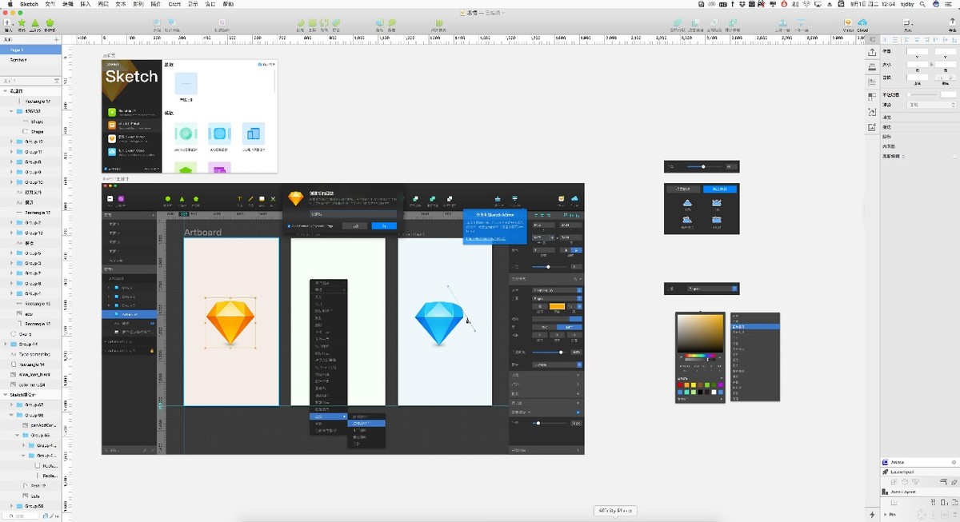Select the orange Sketch diamond on canvas
Image resolution: width=960 pixels, height=522 pixels.
(230, 322)
